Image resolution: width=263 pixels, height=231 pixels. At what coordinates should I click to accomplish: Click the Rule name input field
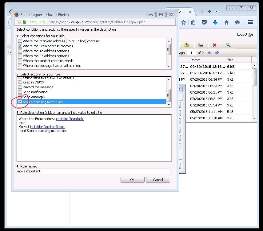pos(94,171)
